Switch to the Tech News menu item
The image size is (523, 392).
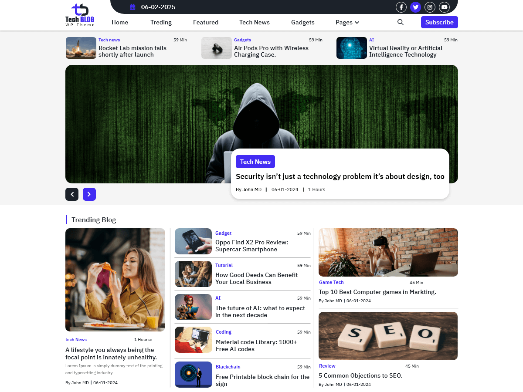pyautogui.click(x=255, y=22)
